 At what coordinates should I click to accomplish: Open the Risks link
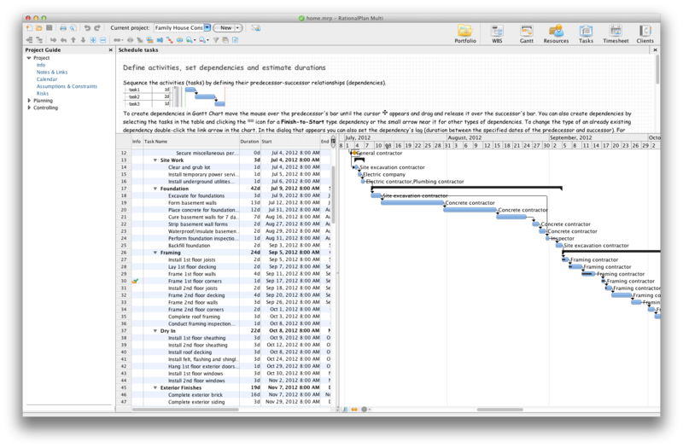[x=43, y=94]
